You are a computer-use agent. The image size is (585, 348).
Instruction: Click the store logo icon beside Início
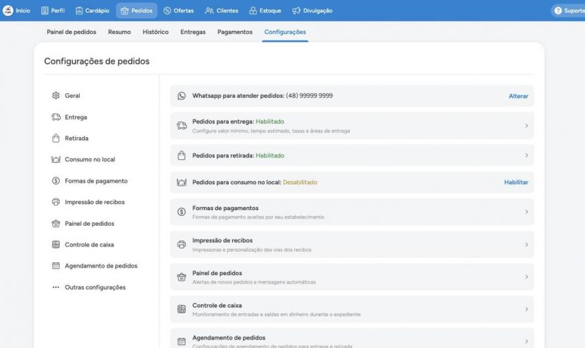click(8, 11)
